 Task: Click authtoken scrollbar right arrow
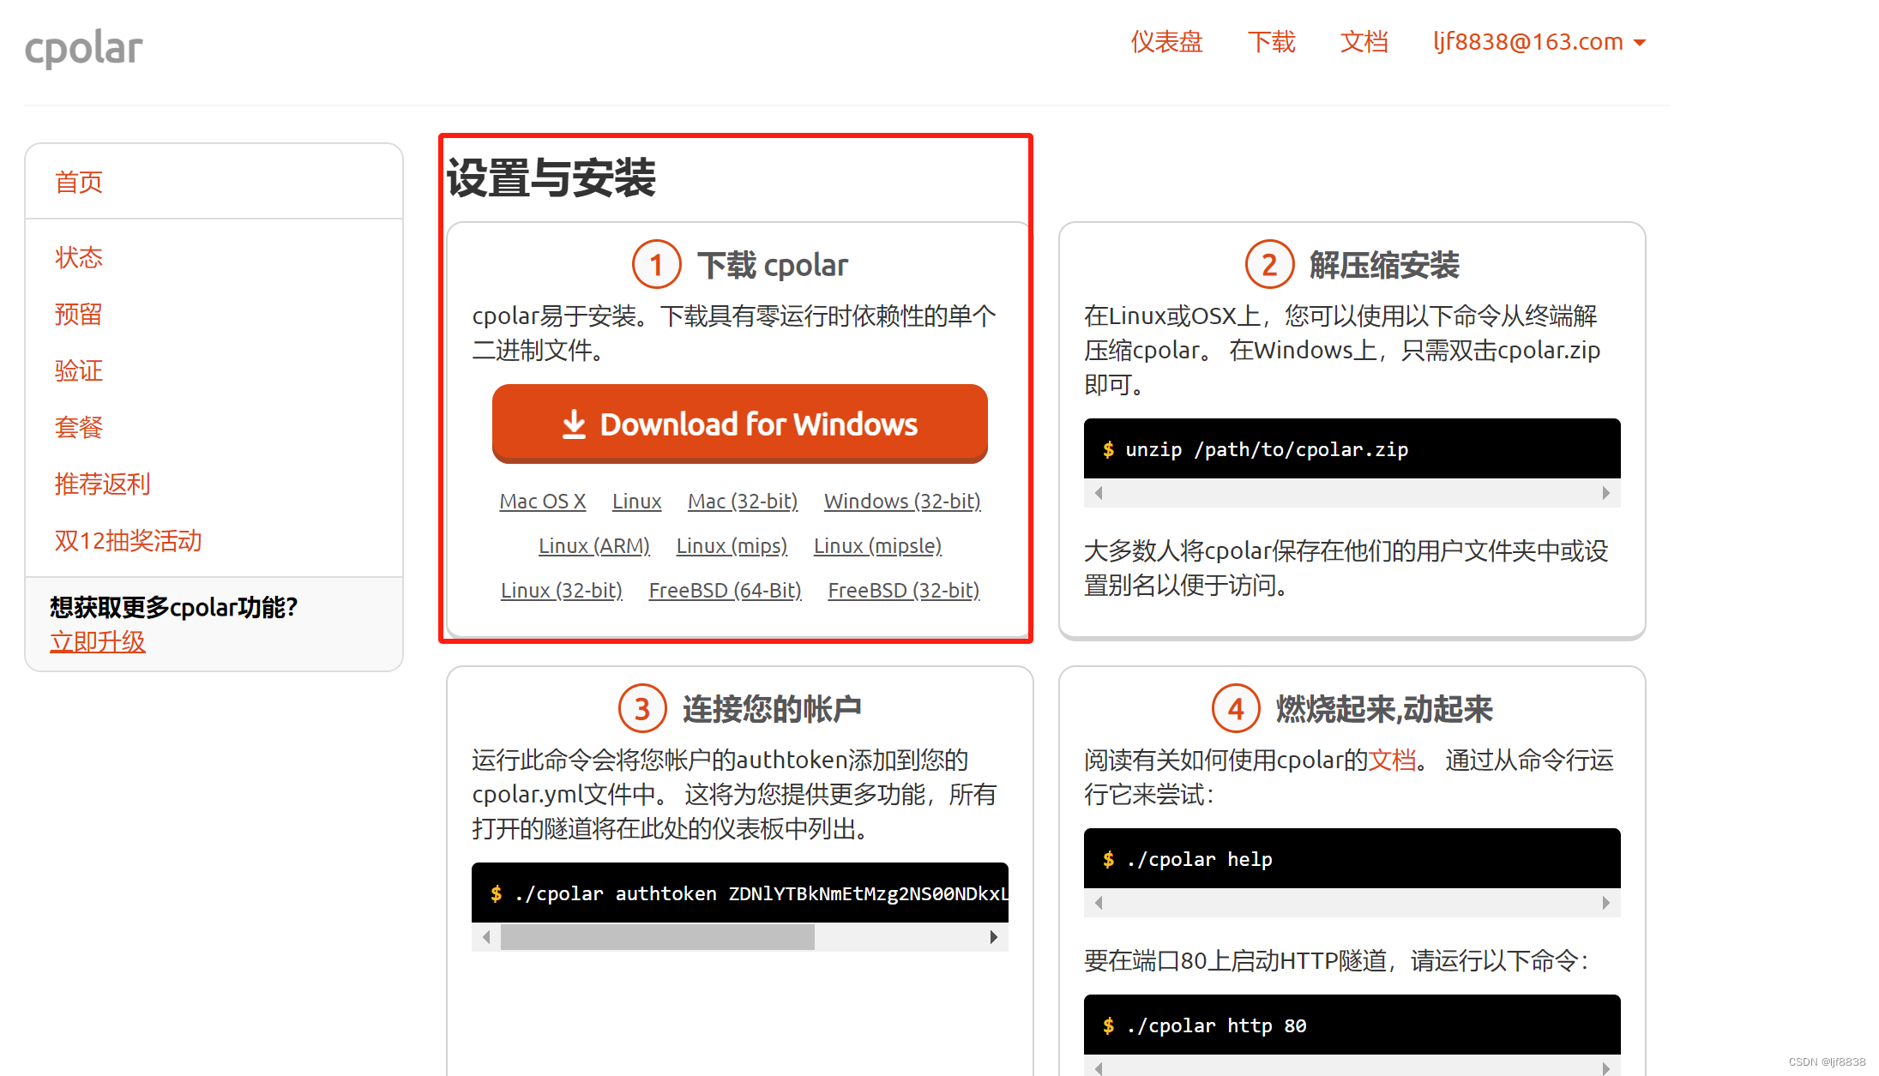[x=993, y=937]
